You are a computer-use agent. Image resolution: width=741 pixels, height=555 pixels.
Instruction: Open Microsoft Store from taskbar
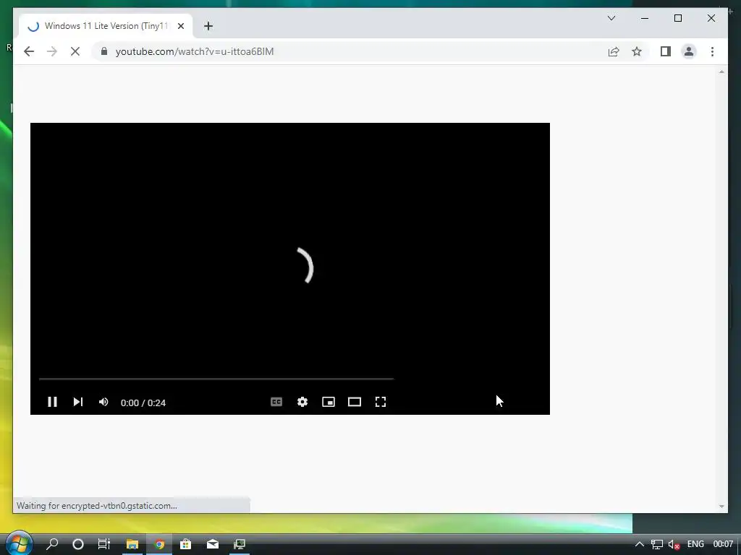[x=186, y=544]
